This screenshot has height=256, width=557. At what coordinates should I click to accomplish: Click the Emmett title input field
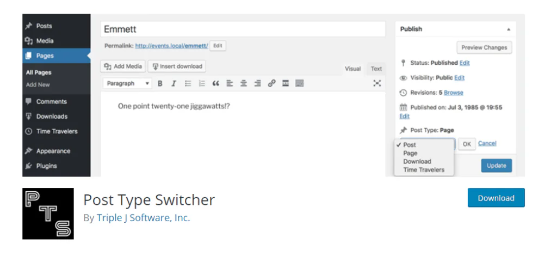243,29
